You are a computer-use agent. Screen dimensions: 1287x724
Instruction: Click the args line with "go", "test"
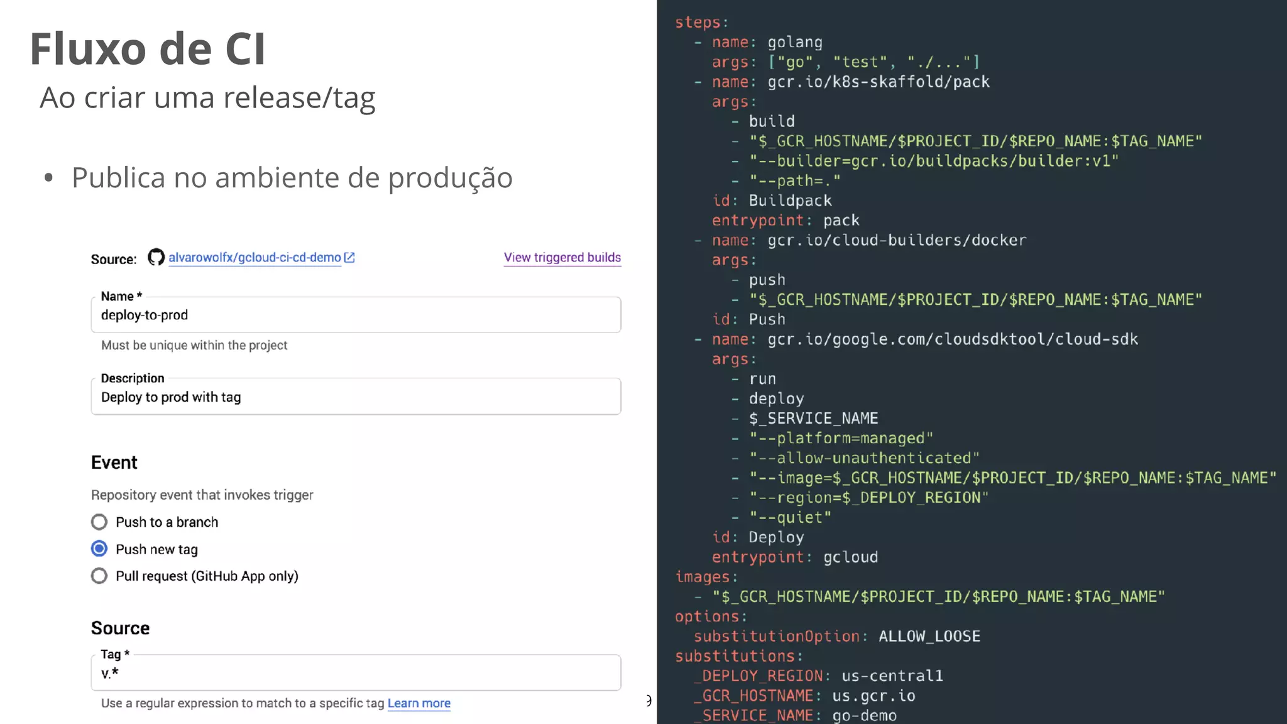click(845, 62)
